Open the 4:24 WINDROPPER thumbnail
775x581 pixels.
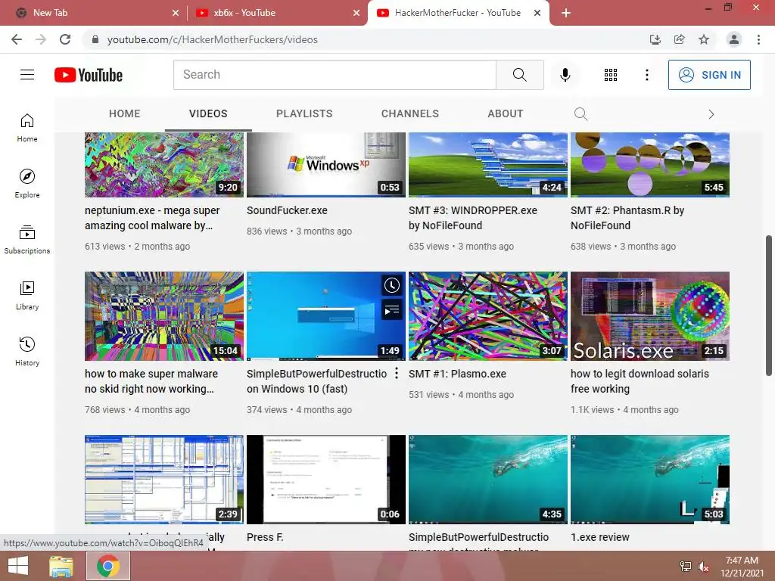488,164
